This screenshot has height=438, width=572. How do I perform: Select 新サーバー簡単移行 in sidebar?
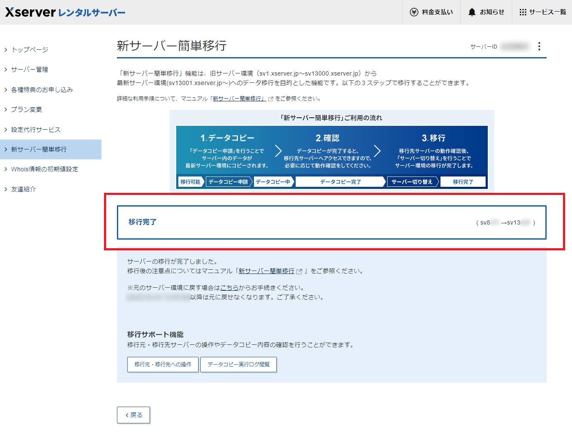point(51,149)
